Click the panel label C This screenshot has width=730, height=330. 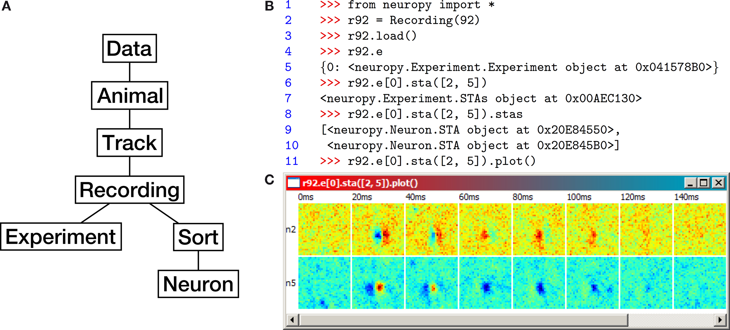pyautogui.click(x=269, y=179)
